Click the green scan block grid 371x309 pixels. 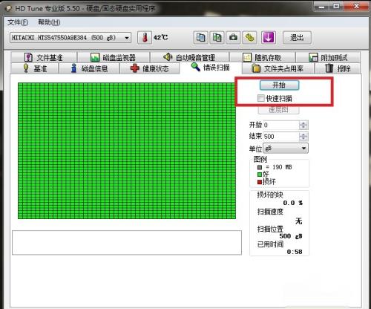click(x=127, y=151)
